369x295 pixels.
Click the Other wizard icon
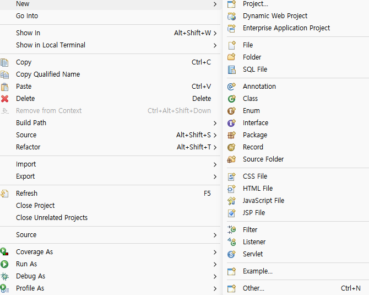(x=231, y=288)
